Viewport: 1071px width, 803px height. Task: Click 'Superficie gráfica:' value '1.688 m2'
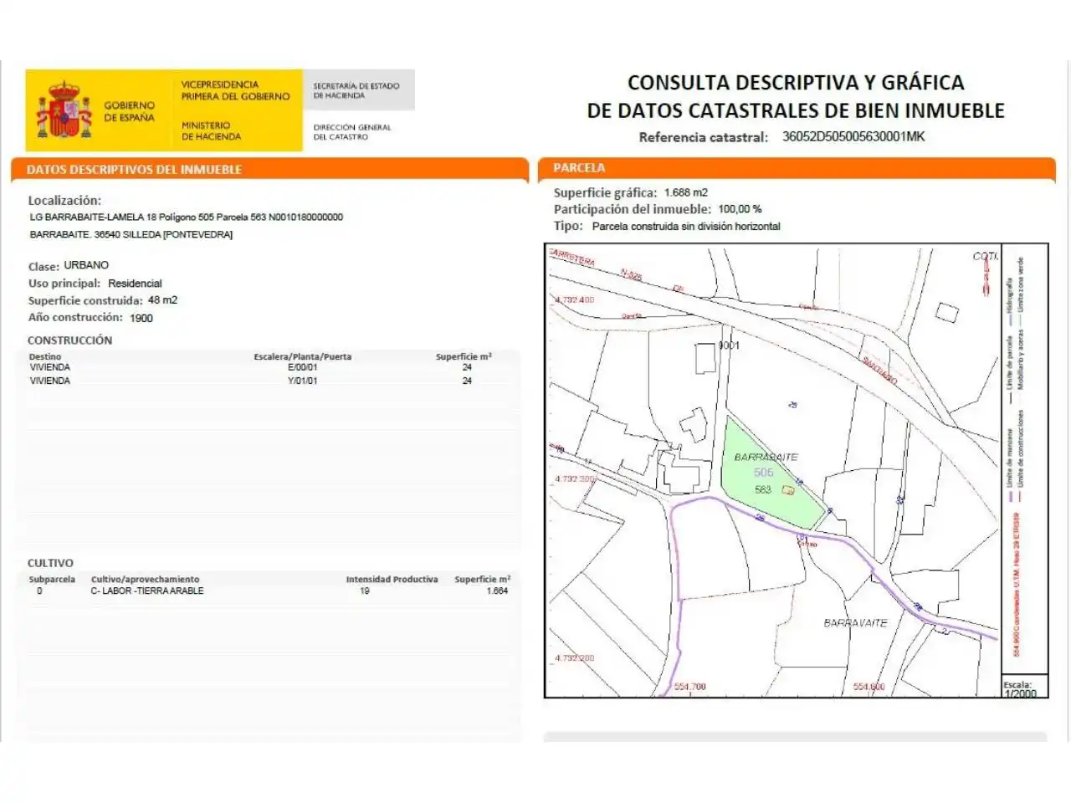pyautogui.click(x=686, y=192)
